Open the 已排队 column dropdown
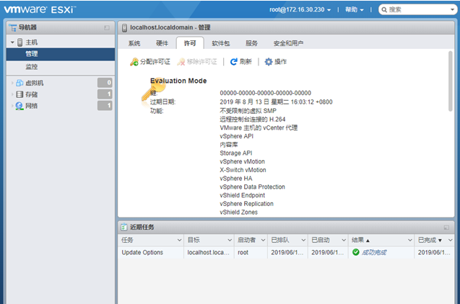The image size is (460, 304). click(303, 240)
